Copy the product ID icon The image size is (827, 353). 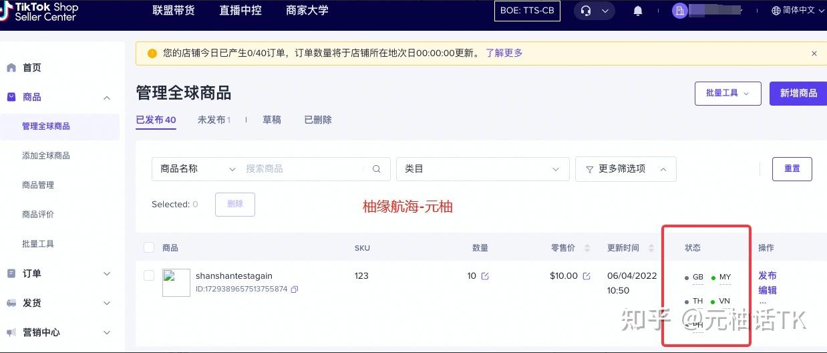pos(295,289)
